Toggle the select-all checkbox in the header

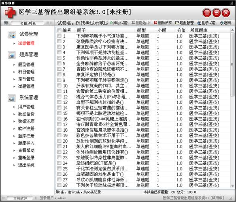click(59, 30)
